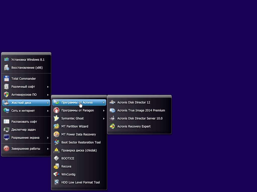Expand the Программы от Acronis submenu arrow
This screenshot has height=192, width=257.
click(104, 102)
